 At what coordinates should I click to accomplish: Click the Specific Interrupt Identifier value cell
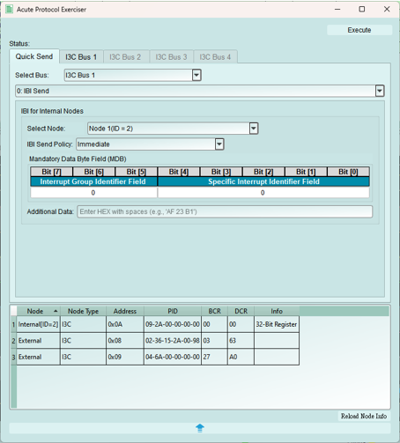(263, 193)
